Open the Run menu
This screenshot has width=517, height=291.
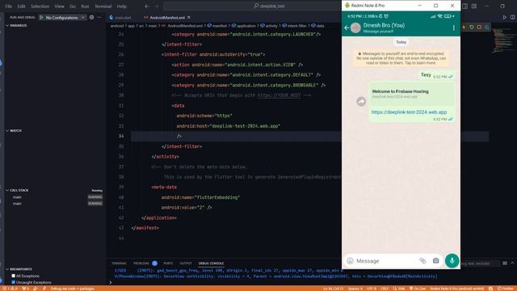tap(85, 6)
